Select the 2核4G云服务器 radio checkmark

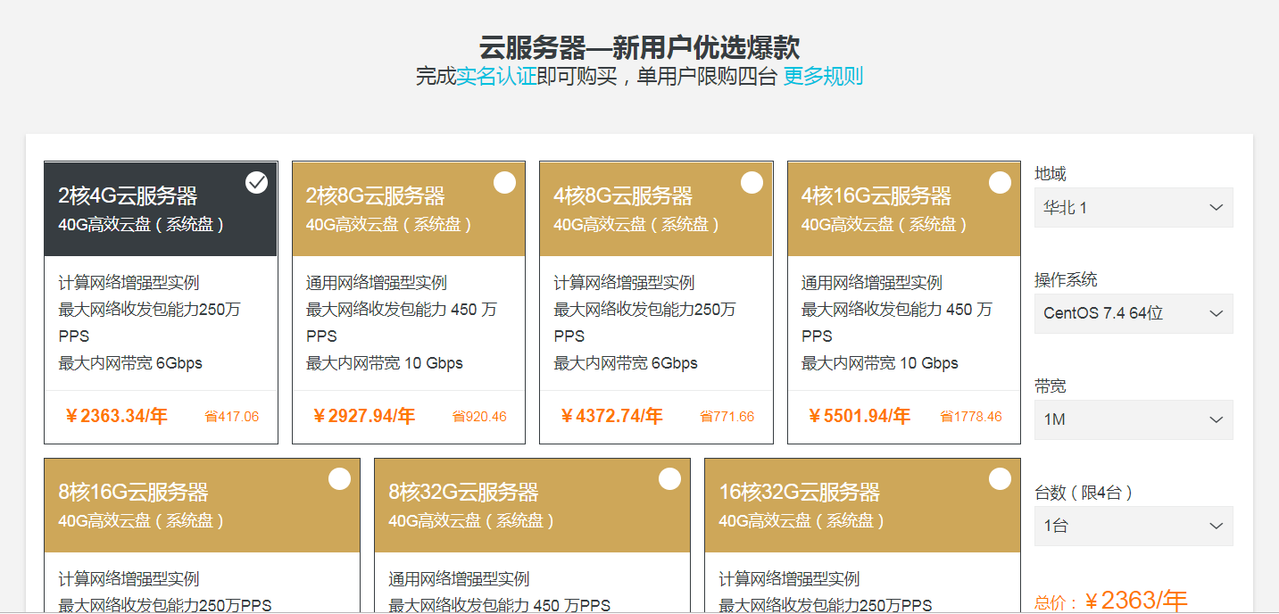(256, 183)
